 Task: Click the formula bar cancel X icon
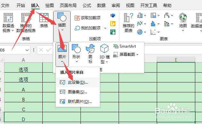pyautogui.click(x=41, y=50)
